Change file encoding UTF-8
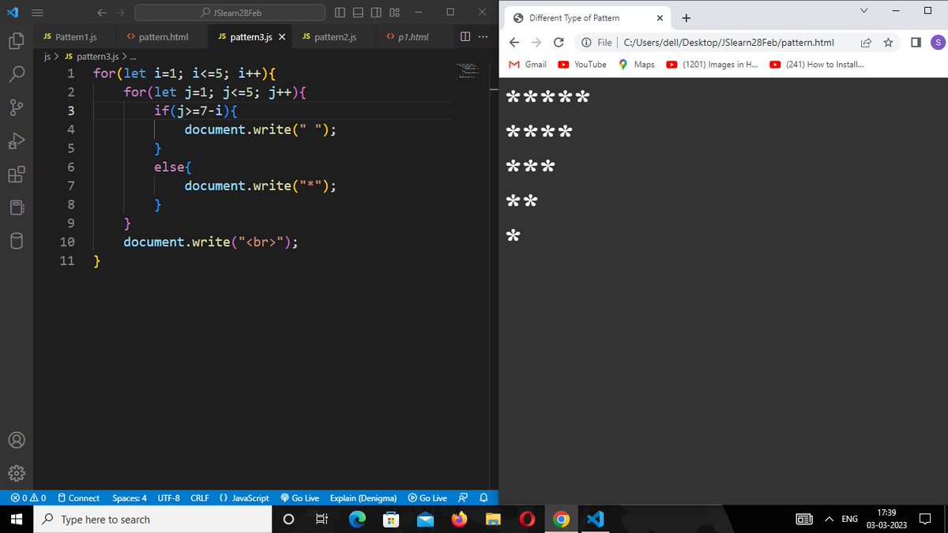The height and width of the screenshot is (533, 948). pos(169,498)
